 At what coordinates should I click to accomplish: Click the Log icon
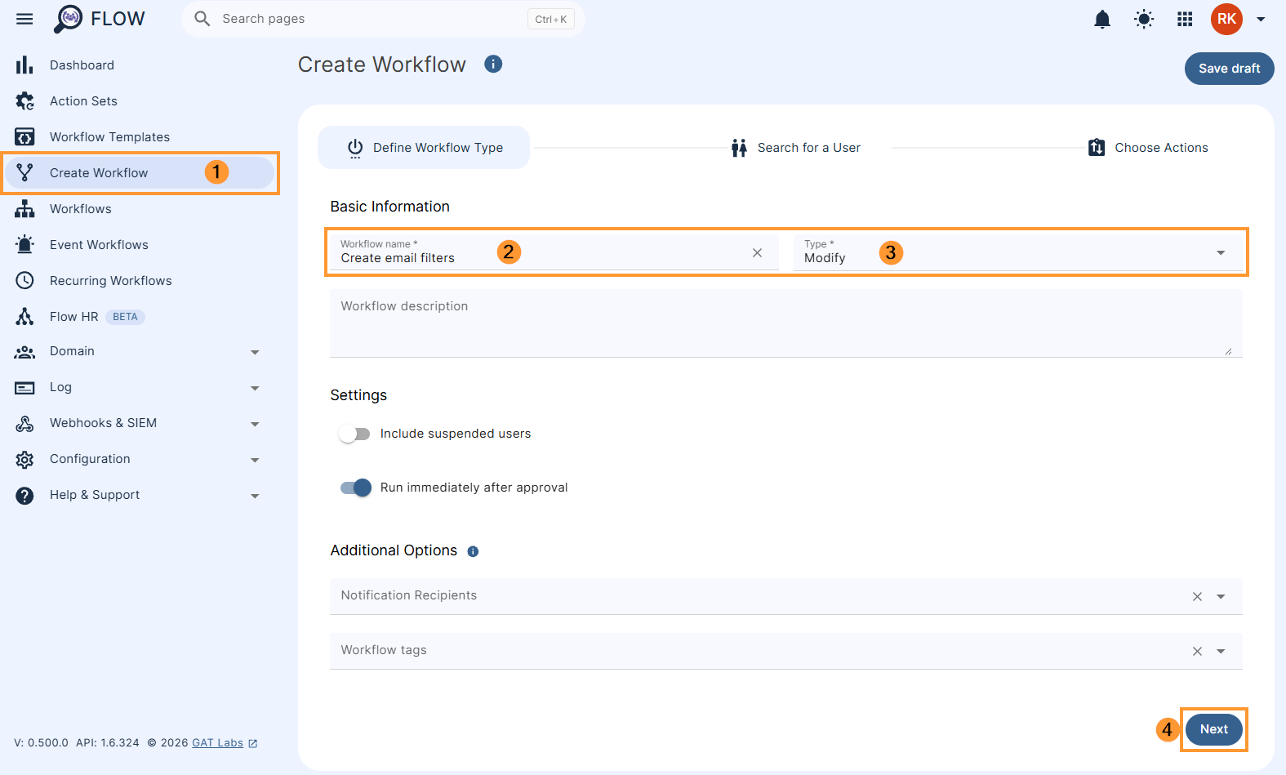pos(24,388)
